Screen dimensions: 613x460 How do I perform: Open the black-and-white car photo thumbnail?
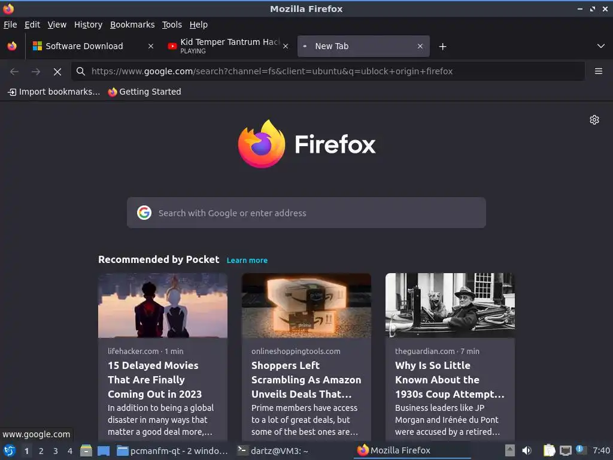pos(450,305)
